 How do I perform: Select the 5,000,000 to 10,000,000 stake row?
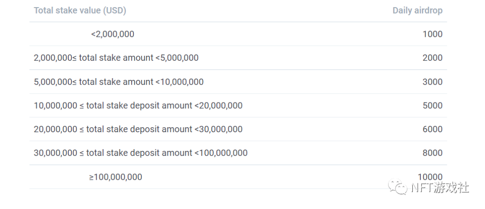pos(119,82)
